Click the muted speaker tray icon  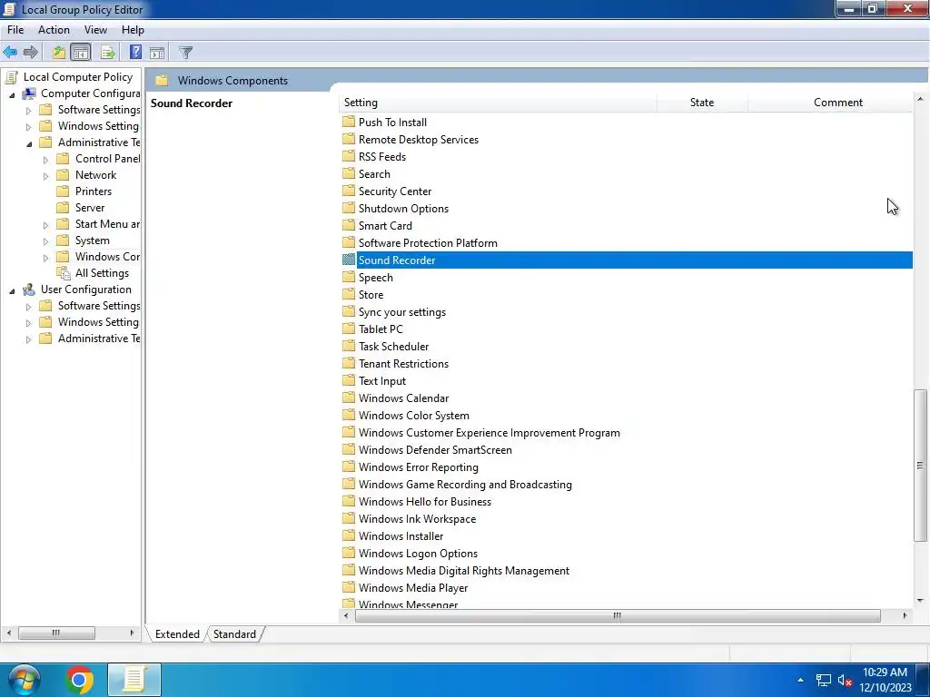(845, 680)
